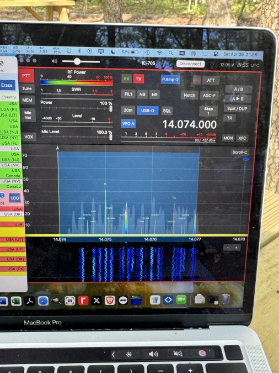Screen dimensions: 279x373
Task: Swap VFOs with the A / B button
Action: [x=238, y=89]
